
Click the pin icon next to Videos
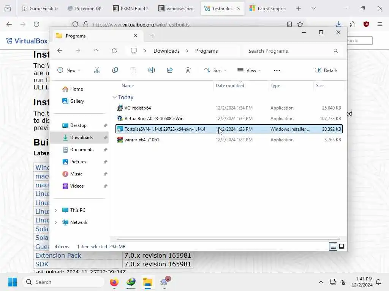coord(106,186)
